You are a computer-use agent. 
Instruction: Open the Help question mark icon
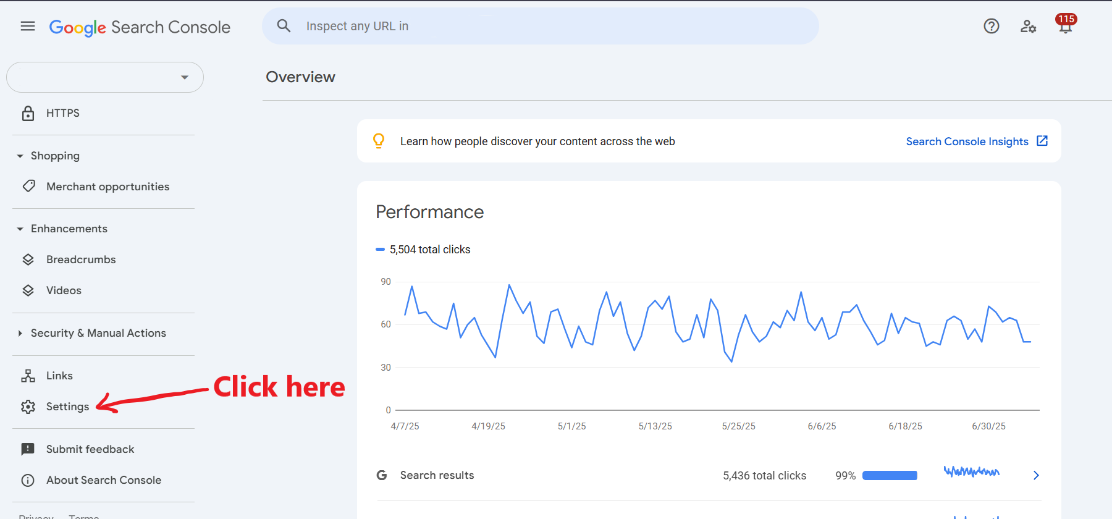tap(992, 26)
